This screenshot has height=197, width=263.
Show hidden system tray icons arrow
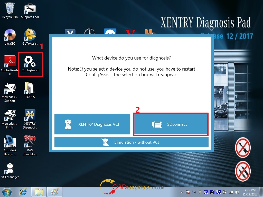(182, 192)
